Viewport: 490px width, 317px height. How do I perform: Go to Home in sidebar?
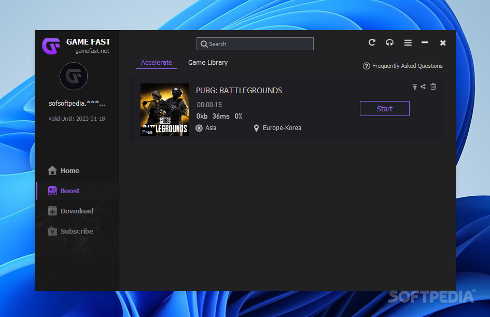tap(77, 170)
